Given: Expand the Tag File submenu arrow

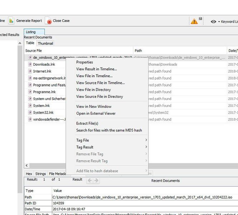Looking at the screenshot, I should 146,140.
